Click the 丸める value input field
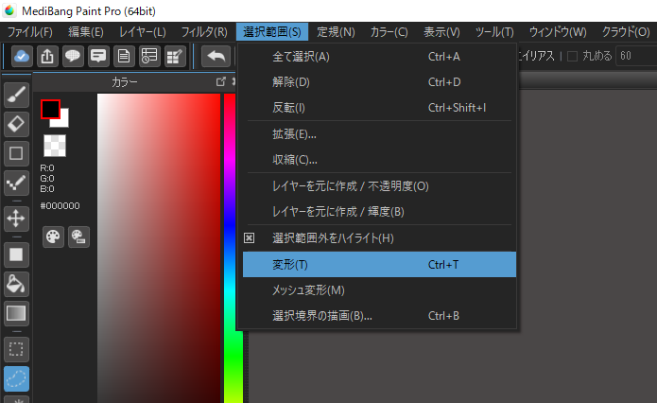Image resolution: width=657 pixels, height=403 pixels. (x=634, y=56)
